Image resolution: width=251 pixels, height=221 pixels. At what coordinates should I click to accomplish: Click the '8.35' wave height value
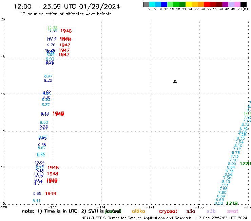[241, 138]
